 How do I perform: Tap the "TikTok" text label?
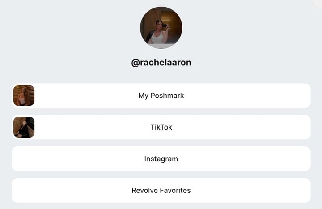point(161,127)
